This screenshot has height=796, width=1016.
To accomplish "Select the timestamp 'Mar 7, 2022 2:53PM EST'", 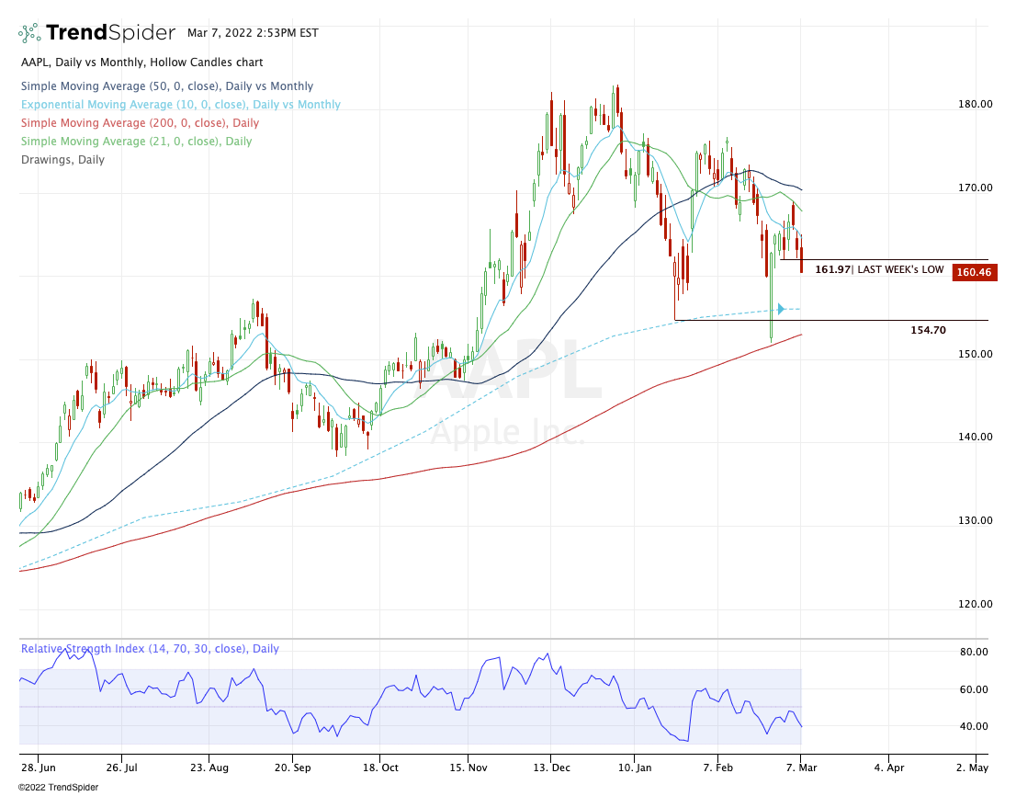I will click(x=253, y=33).
